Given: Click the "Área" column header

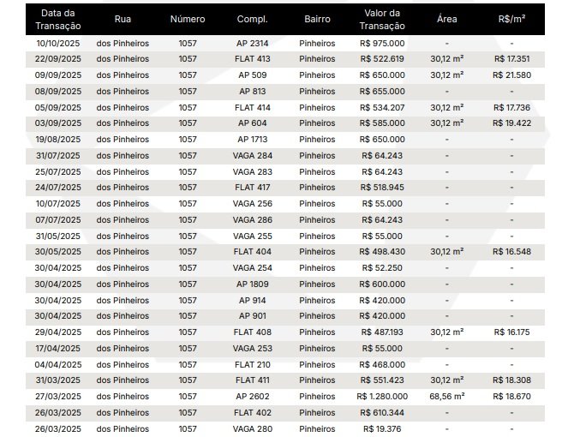Looking at the screenshot, I should (x=446, y=19).
